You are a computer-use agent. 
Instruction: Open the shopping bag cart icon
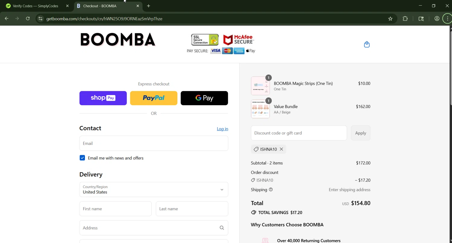point(367,45)
